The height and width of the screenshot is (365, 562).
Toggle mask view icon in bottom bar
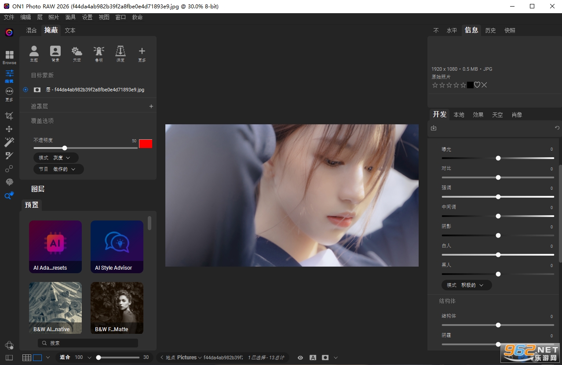click(325, 358)
